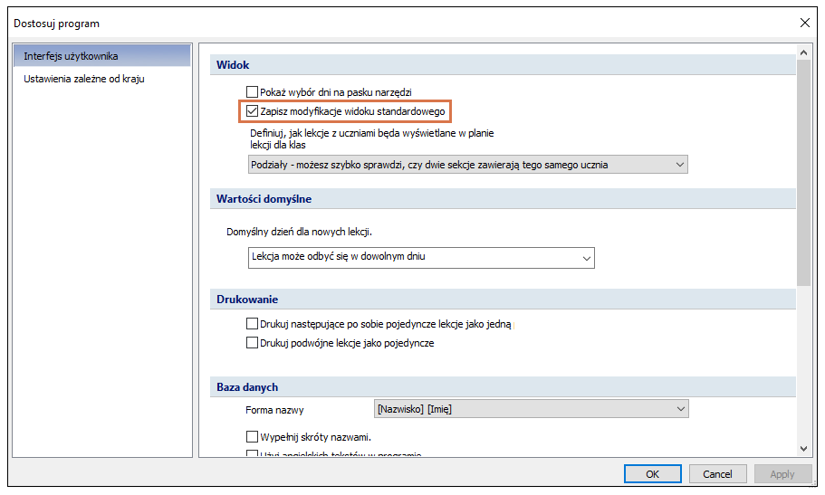
Task: Click the Cancel button
Action: coord(717,474)
